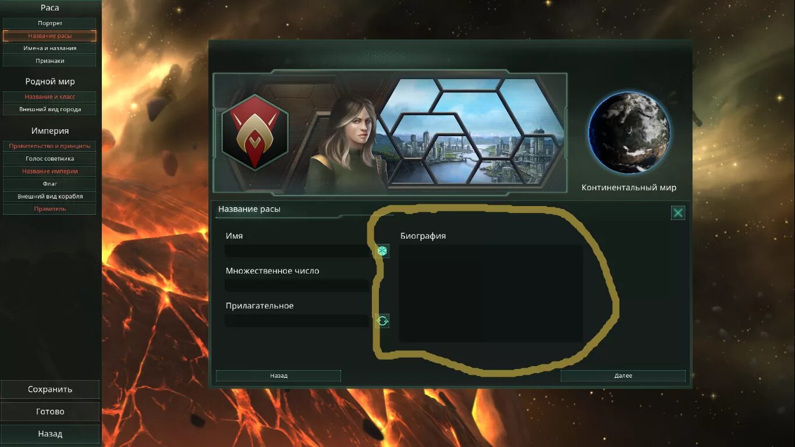Screen dimensions: 795x447
Task: Click the hexagonal city appearance picture
Action: [x=471, y=133]
